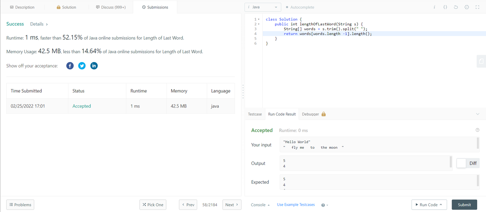The width and height of the screenshot is (486, 212).
Task: Open the notes panel icon on editor edge
Action: click(481, 61)
